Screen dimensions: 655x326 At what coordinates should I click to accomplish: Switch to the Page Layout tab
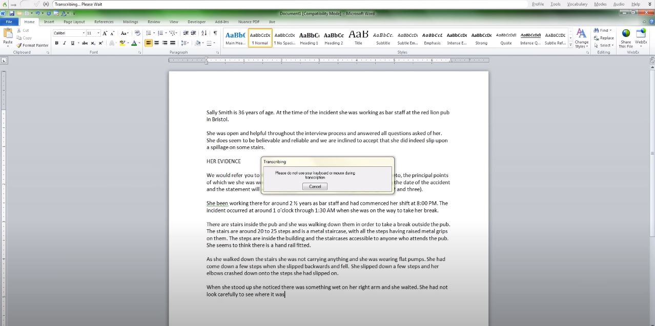click(x=74, y=22)
